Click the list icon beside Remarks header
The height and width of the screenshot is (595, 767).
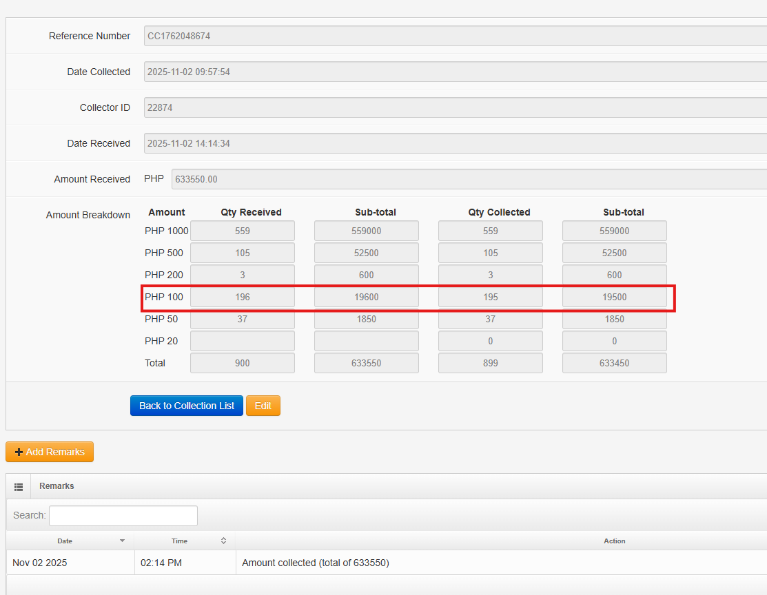[19, 487]
